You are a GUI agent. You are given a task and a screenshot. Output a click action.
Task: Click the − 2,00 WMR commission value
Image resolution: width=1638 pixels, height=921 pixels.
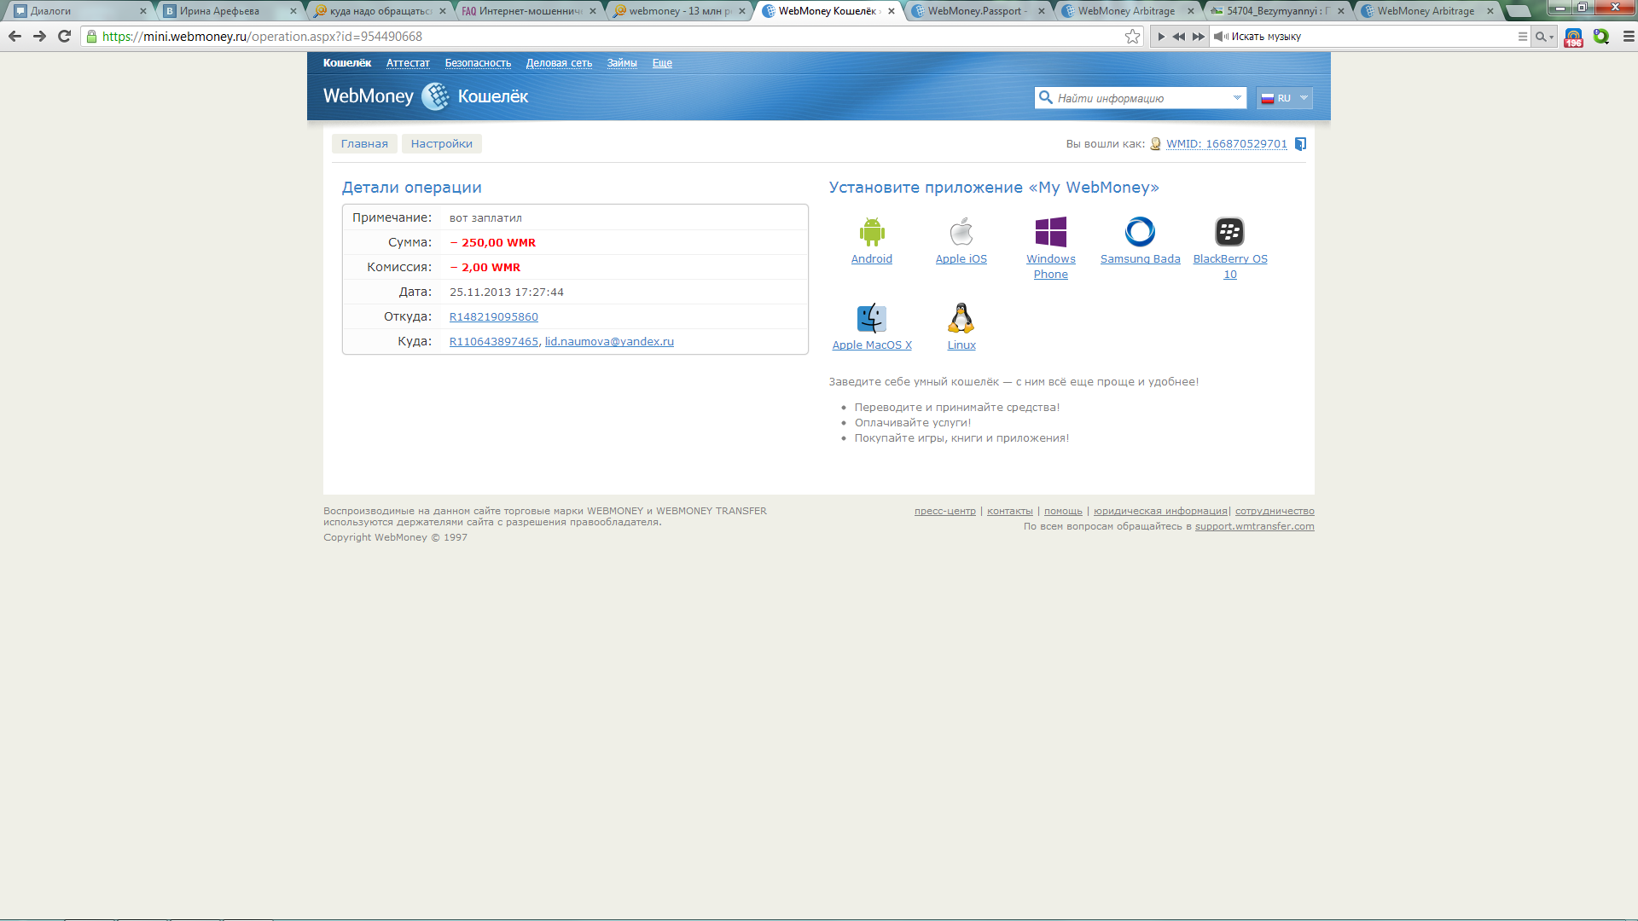click(x=485, y=268)
